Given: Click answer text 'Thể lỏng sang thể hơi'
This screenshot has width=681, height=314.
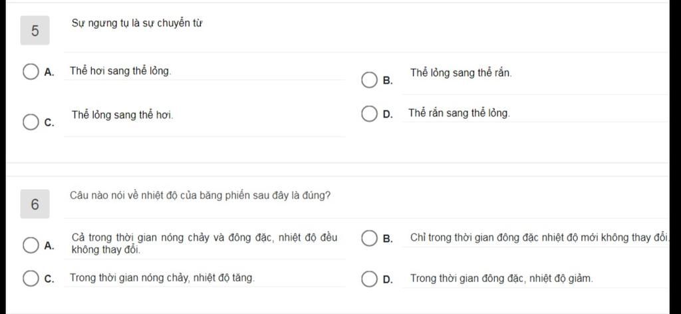Looking at the screenshot, I should coord(122,115).
